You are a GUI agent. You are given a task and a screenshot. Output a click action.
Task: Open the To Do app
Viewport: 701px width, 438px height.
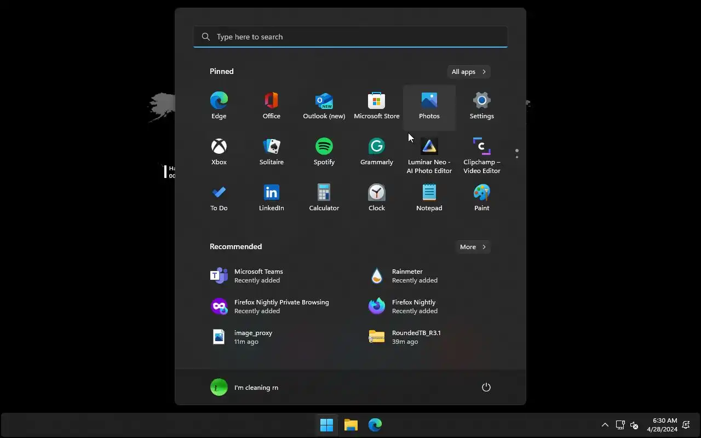coord(219,199)
